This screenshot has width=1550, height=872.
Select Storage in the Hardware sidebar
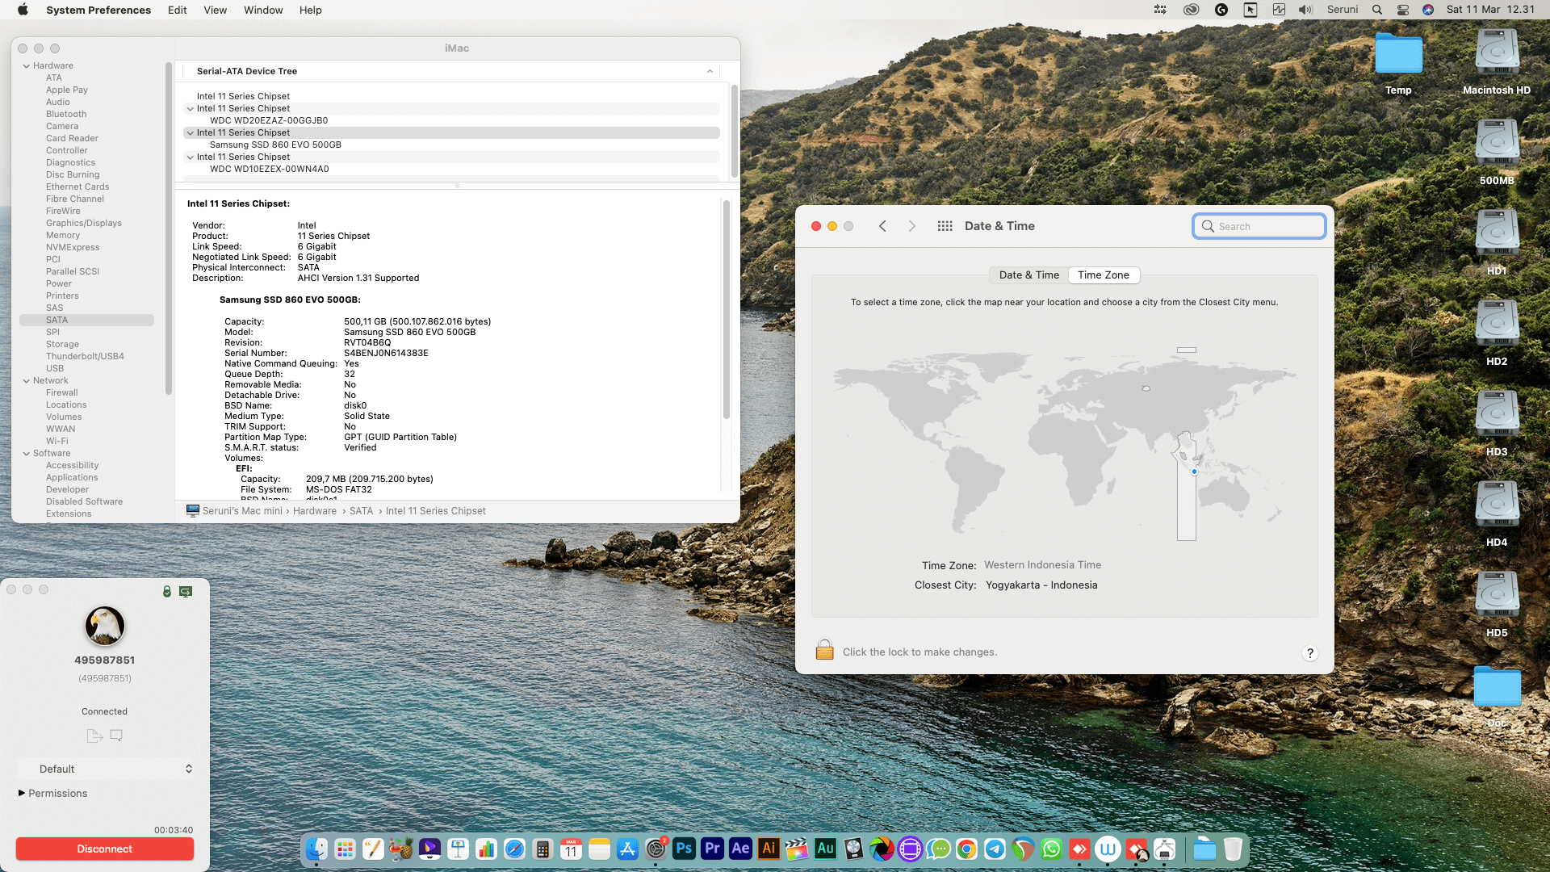tap(62, 345)
